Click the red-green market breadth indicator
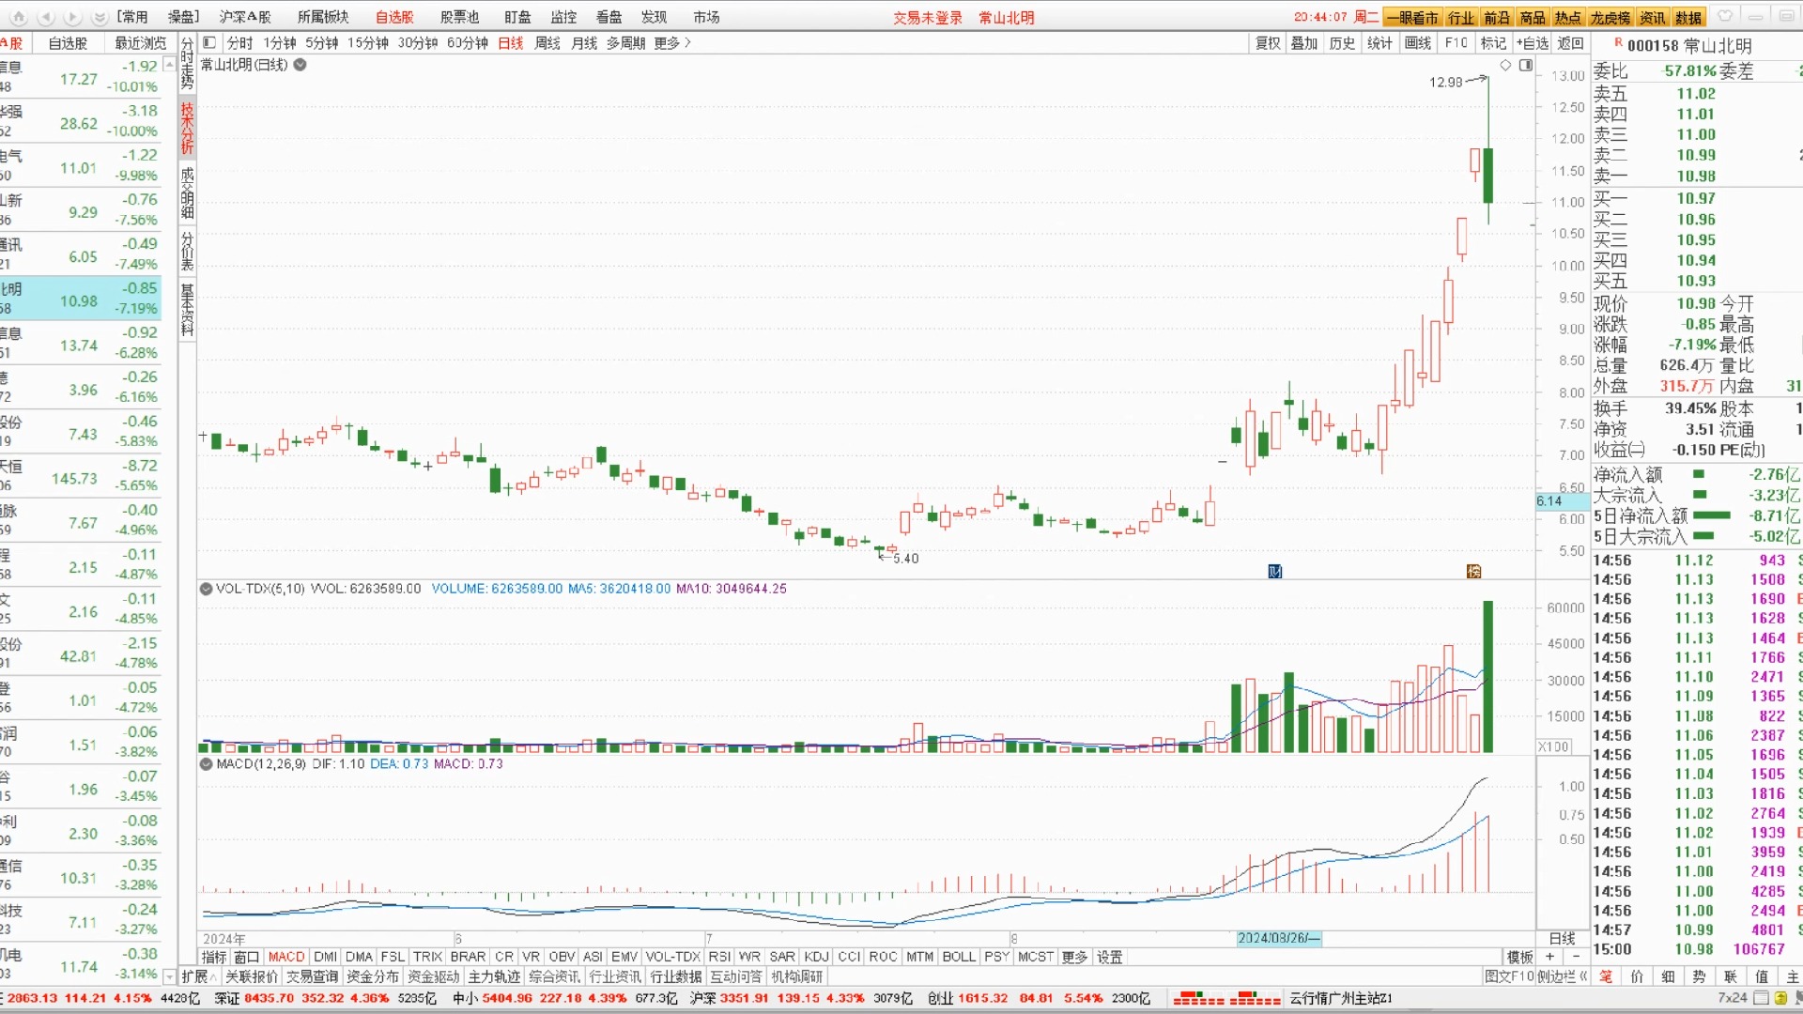The height and width of the screenshot is (1014, 1803). [x=1227, y=998]
